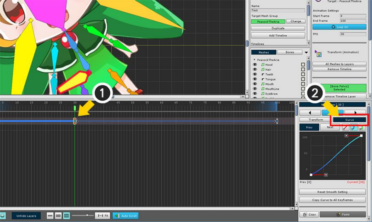Select the stepped curve type icon

(x=361, y=127)
